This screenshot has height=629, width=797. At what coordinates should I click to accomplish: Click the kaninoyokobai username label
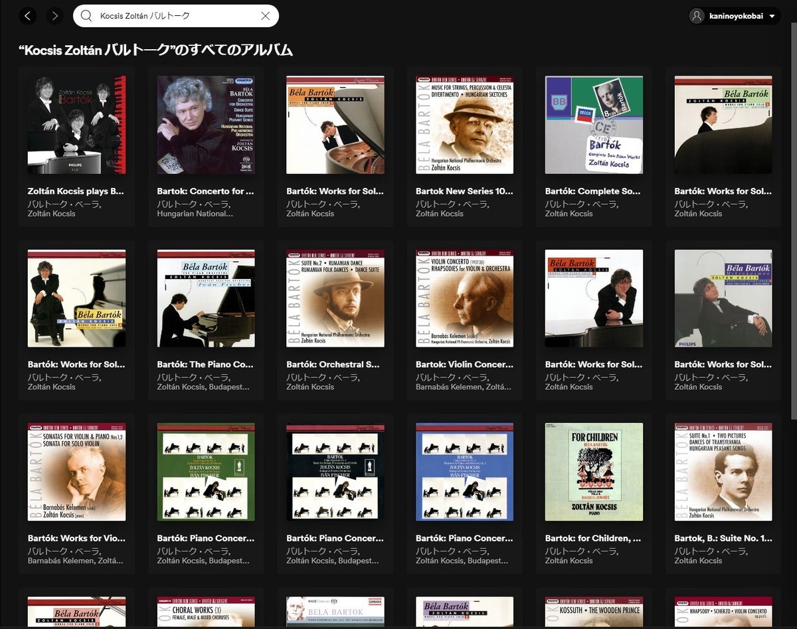[x=735, y=17]
